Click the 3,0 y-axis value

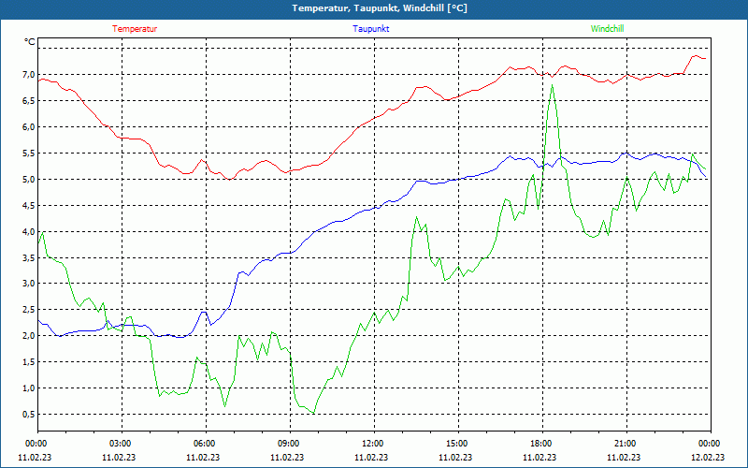click(29, 284)
